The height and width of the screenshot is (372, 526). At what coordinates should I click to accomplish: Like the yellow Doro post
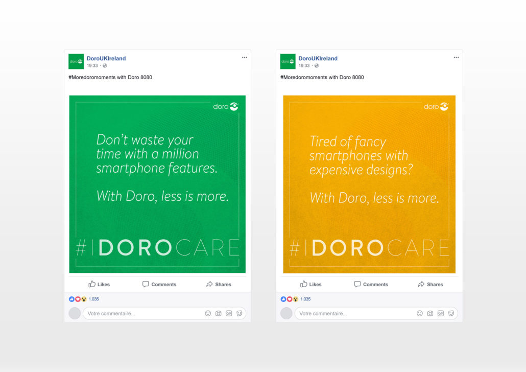(310, 285)
